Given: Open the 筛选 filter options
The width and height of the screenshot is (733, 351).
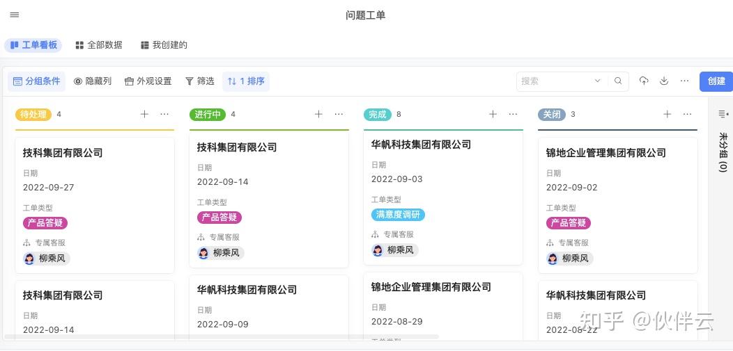Looking at the screenshot, I should (x=199, y=81).
